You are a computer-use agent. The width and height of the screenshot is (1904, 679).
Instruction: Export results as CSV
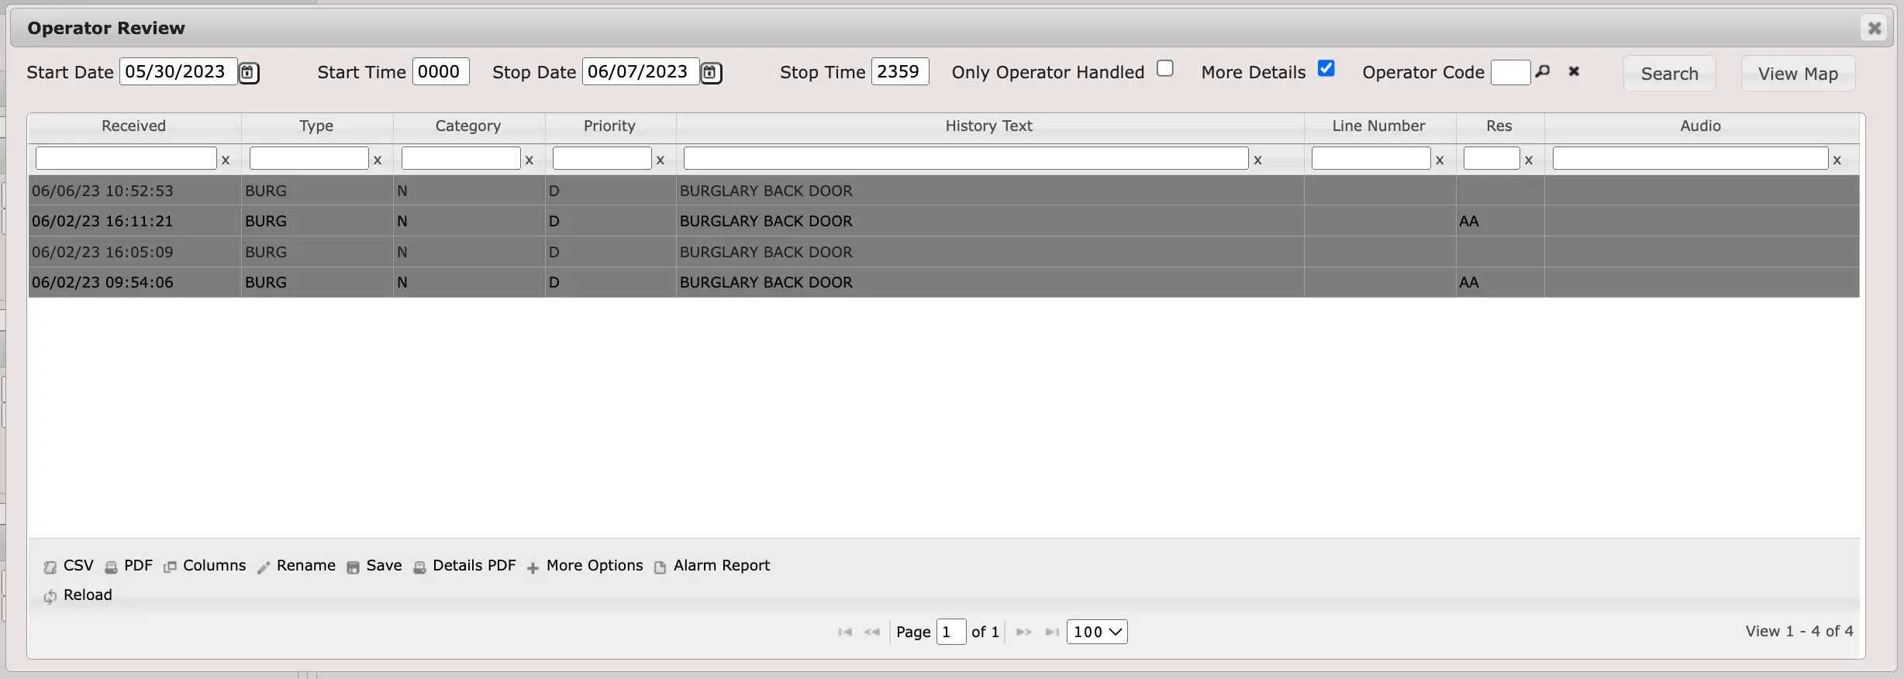69,566
